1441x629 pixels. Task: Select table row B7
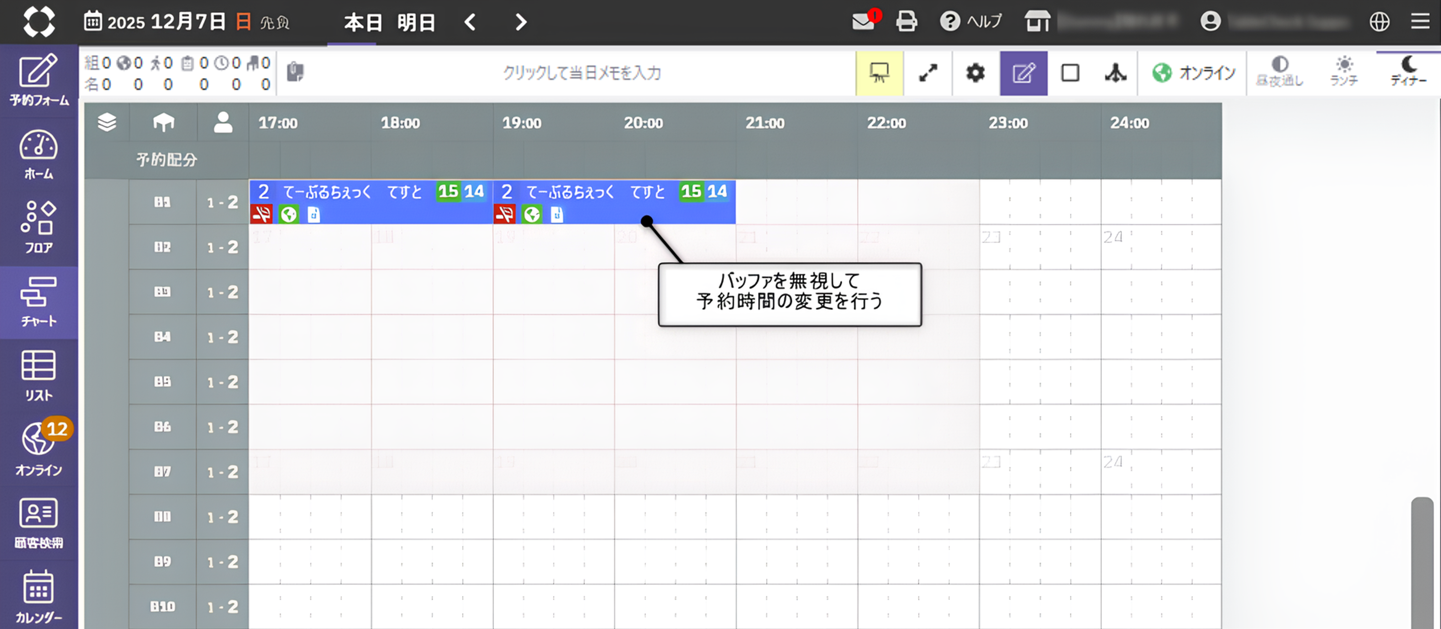click(x=162, y=472)
